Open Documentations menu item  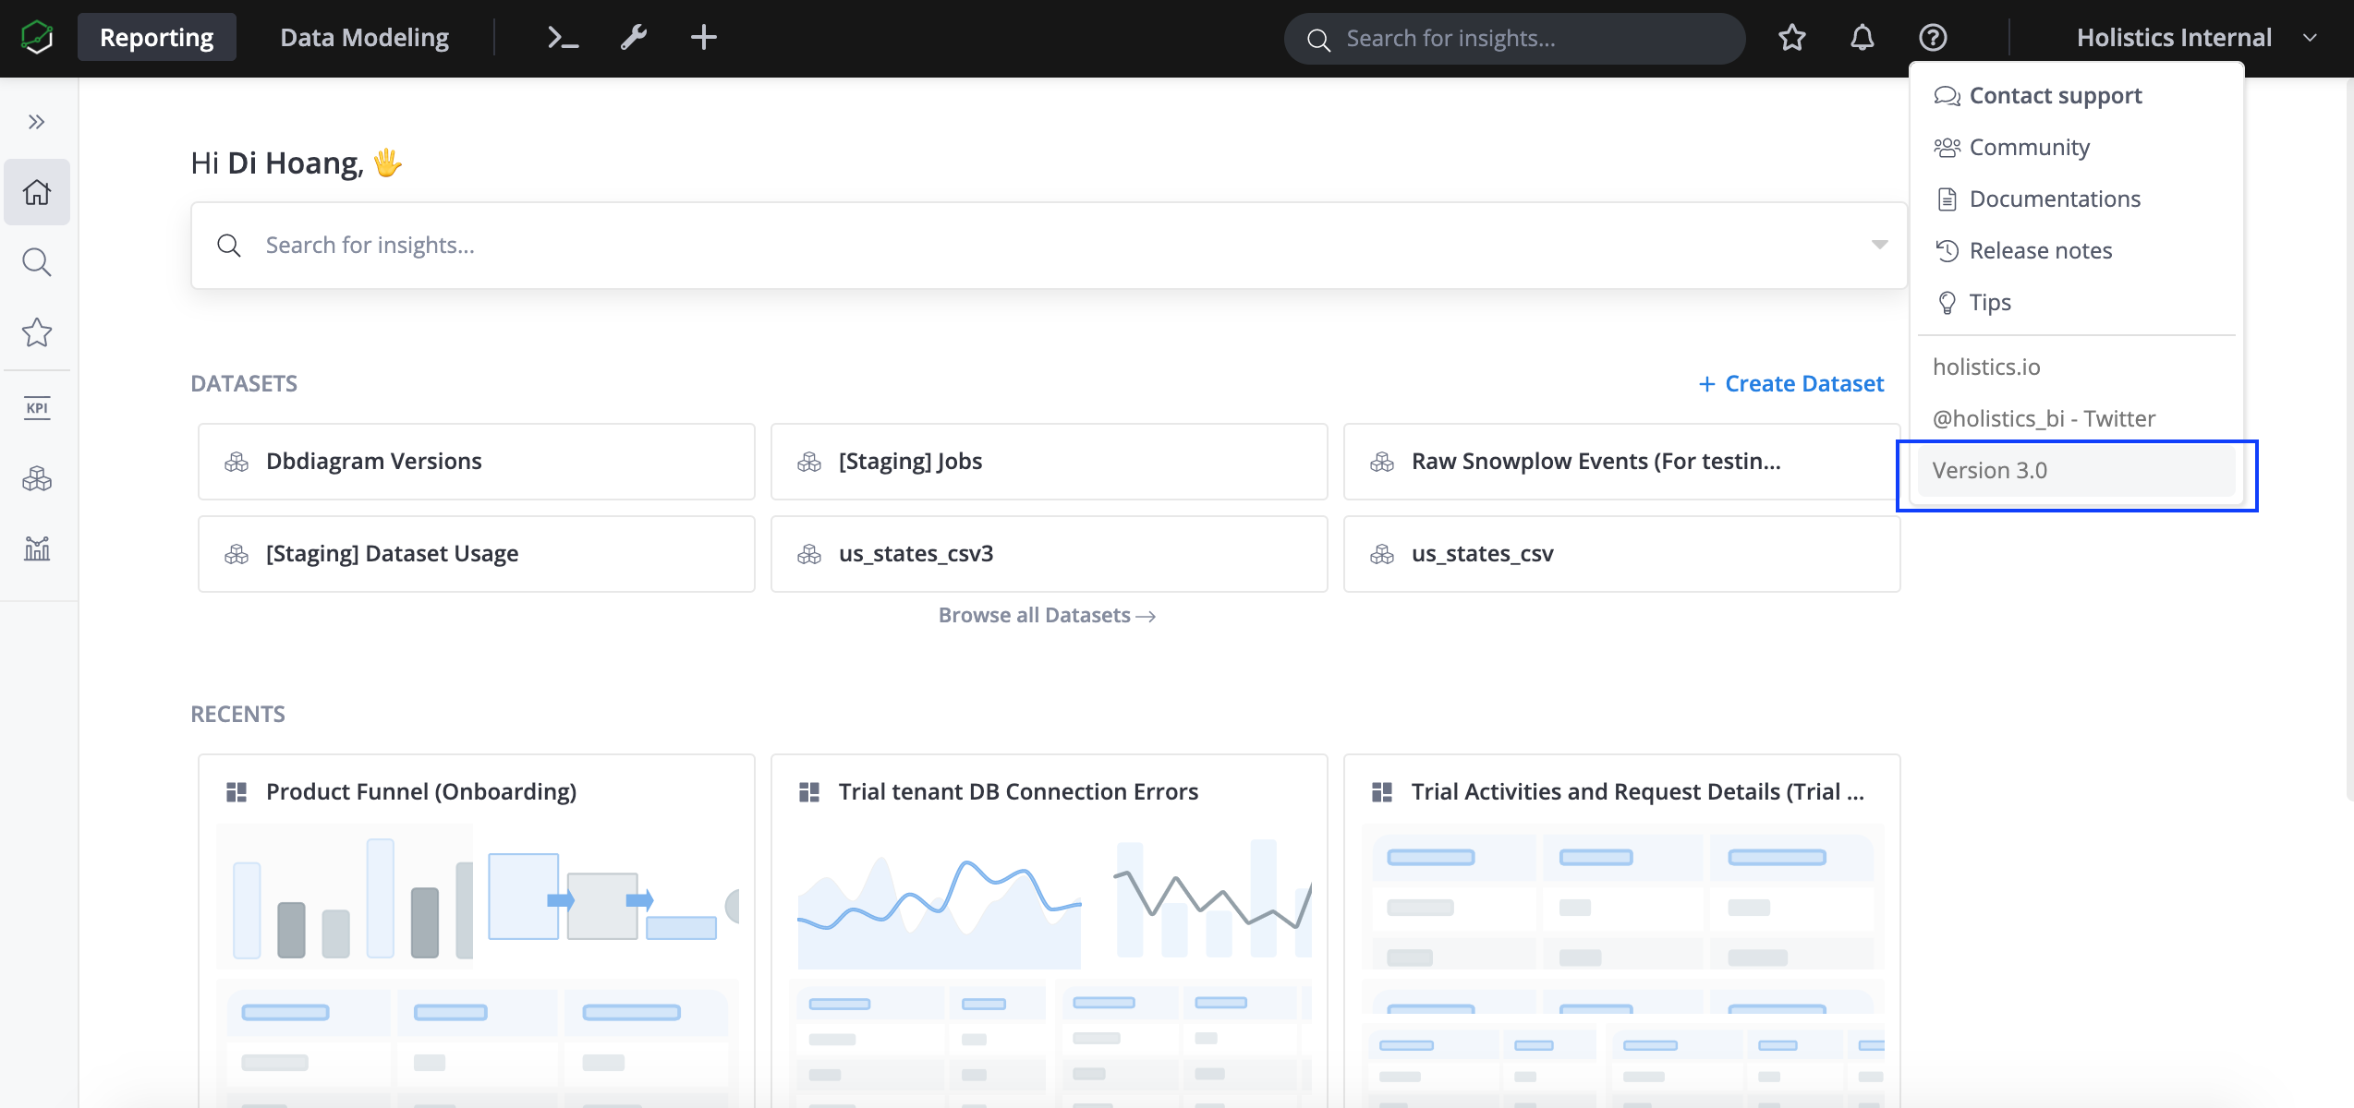(x=2077, y=199)
